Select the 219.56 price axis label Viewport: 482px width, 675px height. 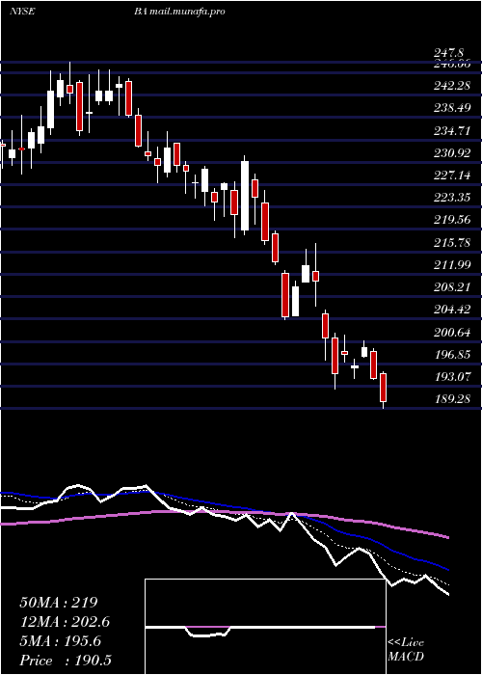click(452, 221)
